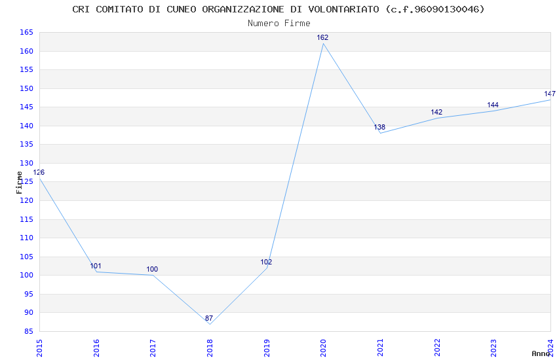Select the x-axis year label 2018
557x360 pixels.
210,348
